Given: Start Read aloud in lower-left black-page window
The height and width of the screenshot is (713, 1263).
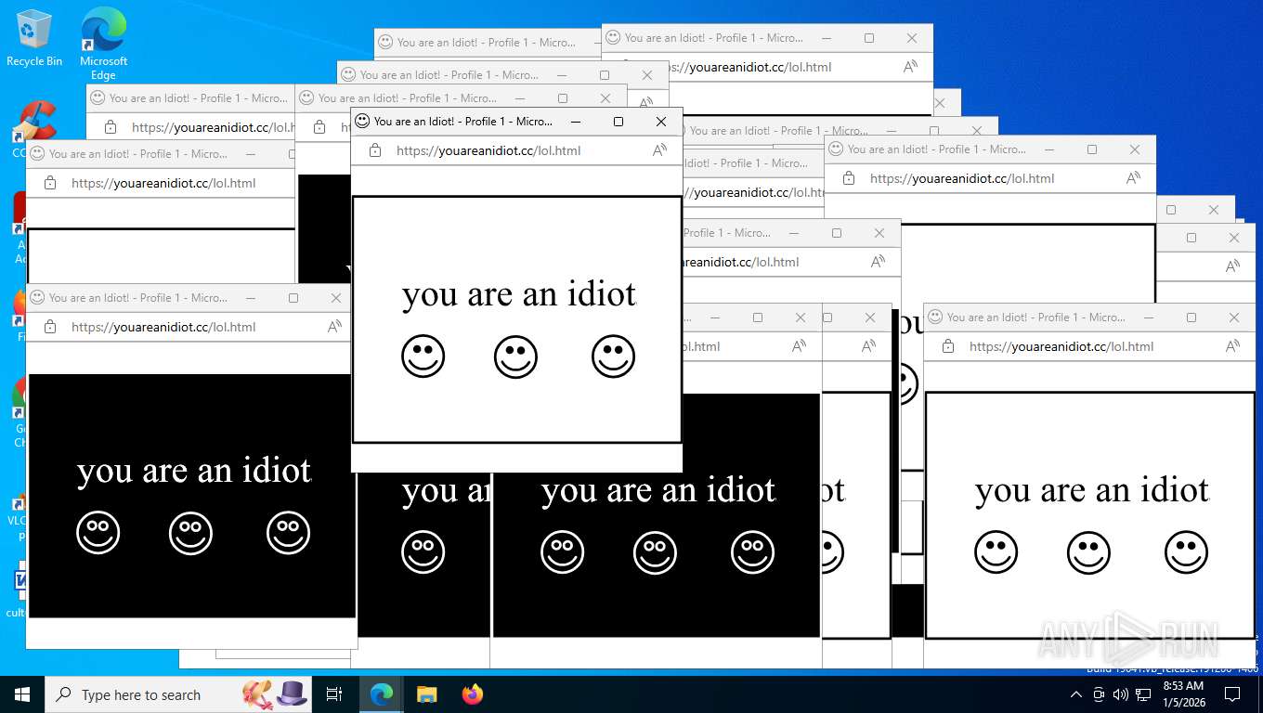Looking at the screenshot, I should click(x=335, y=327).
